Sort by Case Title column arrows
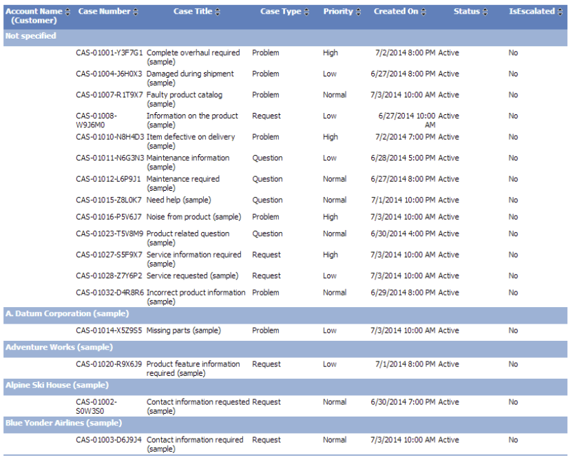The image size is (573, 462). [x=218, y=12]
